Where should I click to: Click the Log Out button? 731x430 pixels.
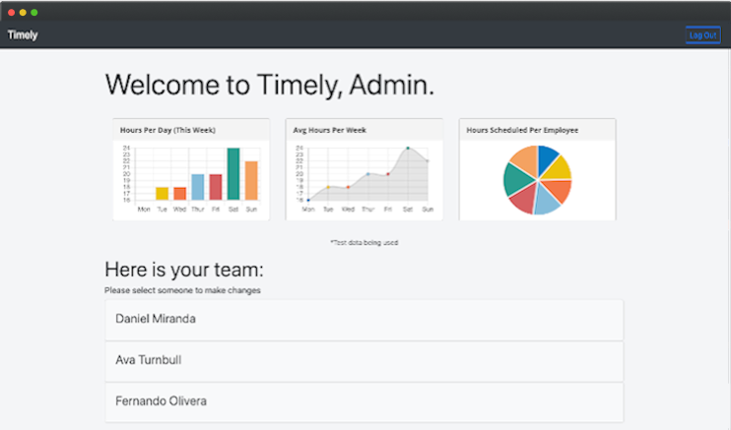click(702, 34)
